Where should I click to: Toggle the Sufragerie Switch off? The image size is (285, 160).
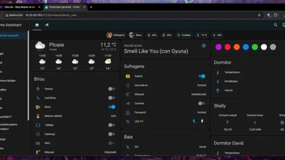click(x=202, y=76)
